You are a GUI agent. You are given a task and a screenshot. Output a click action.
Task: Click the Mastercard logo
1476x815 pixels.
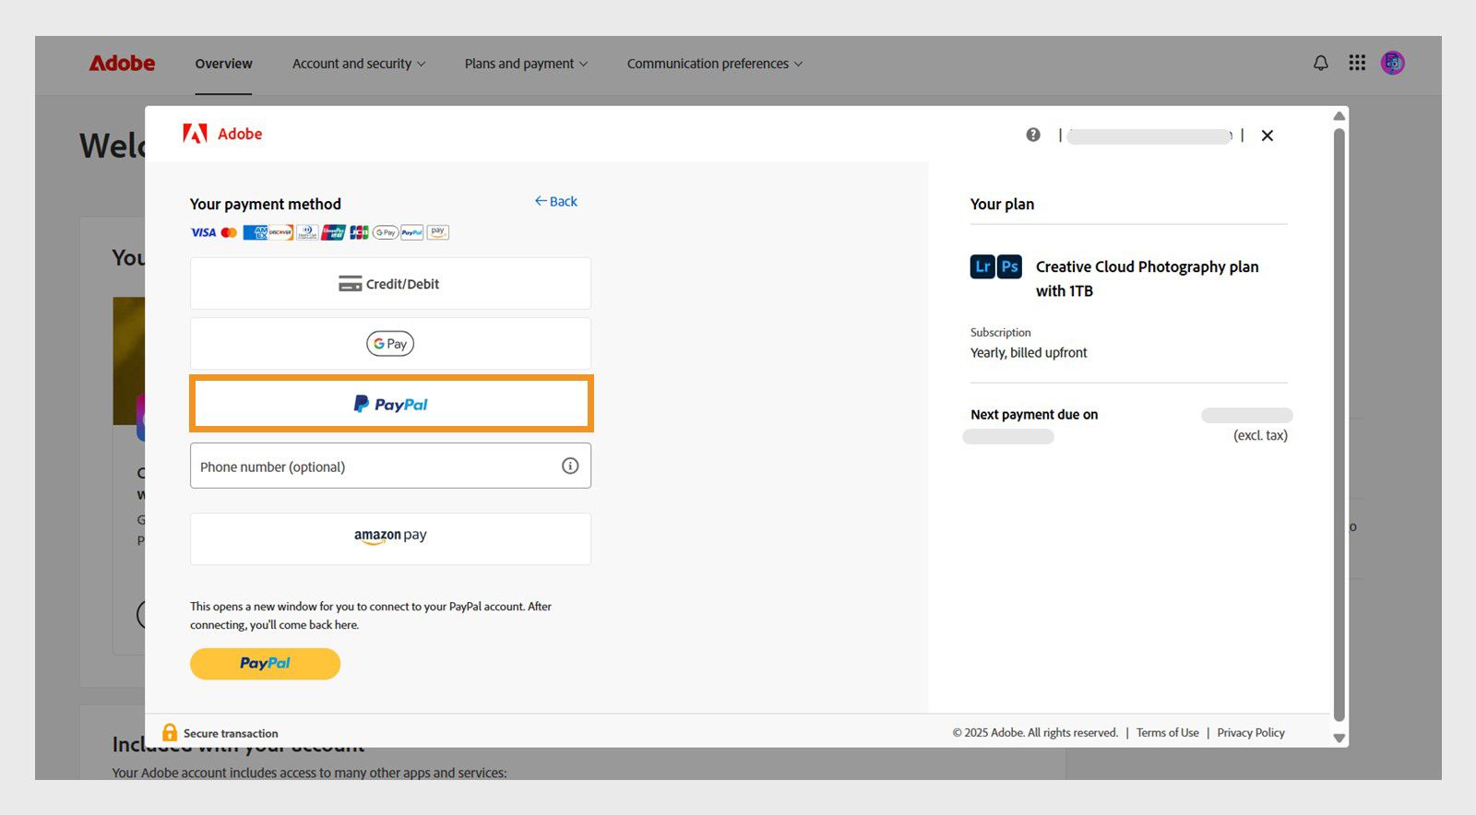(x=229, y=232)
